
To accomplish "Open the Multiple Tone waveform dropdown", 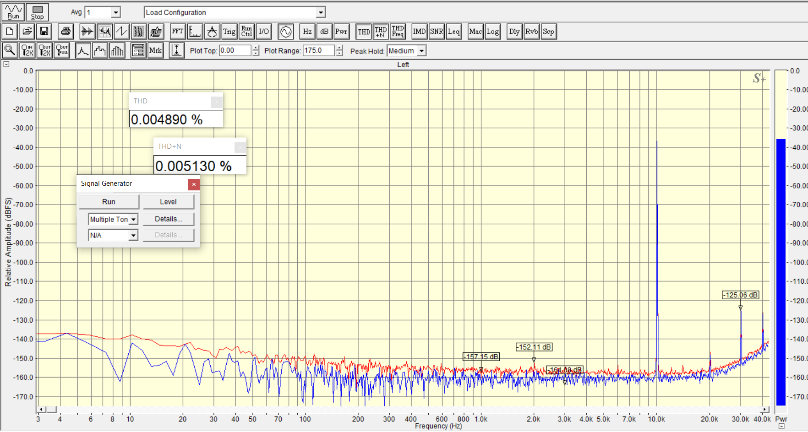I will (133, 220).
